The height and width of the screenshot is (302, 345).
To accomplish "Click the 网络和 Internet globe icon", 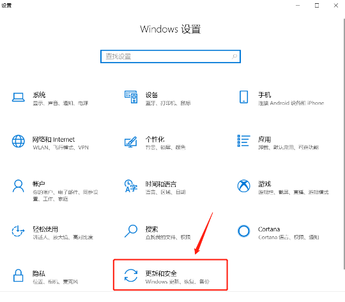I will coord(19,141).
